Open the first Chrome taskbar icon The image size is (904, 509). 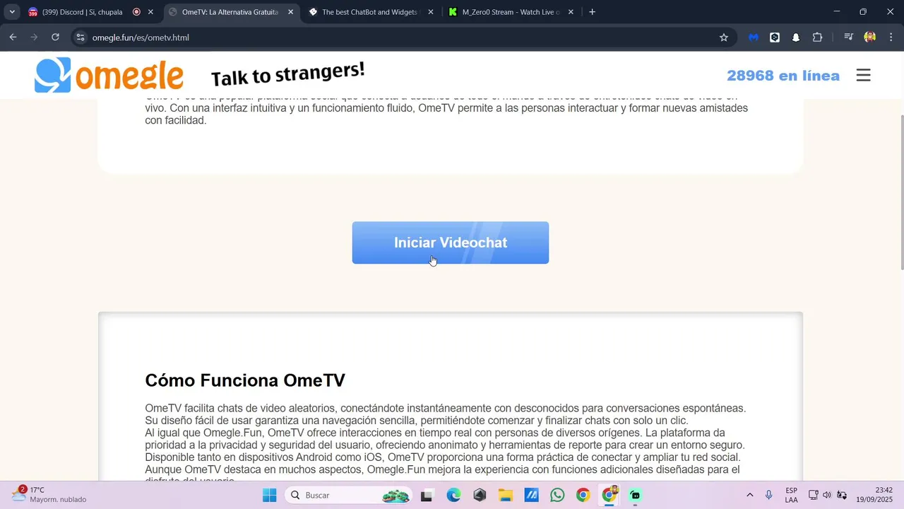[583, 495]
